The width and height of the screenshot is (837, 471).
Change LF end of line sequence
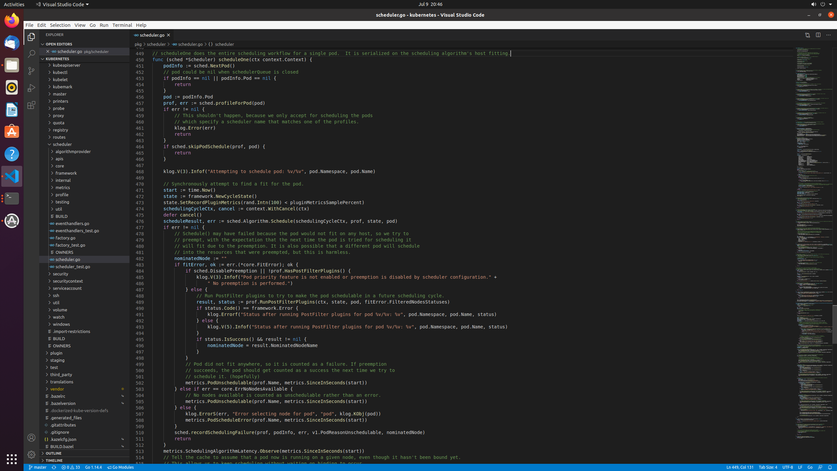point(800,467)
